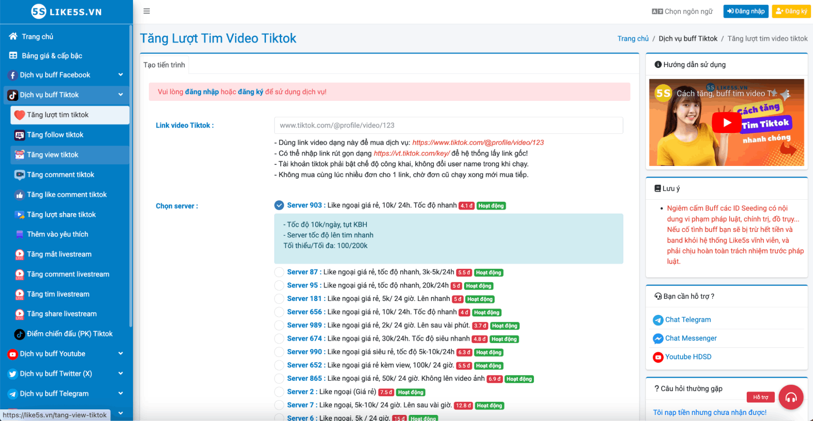The height and width of the screenshot is (421, 813).
Task: Click the Messenger icon beside Chat Messenger
Action: pyautogui.click(x=658, y=338)
